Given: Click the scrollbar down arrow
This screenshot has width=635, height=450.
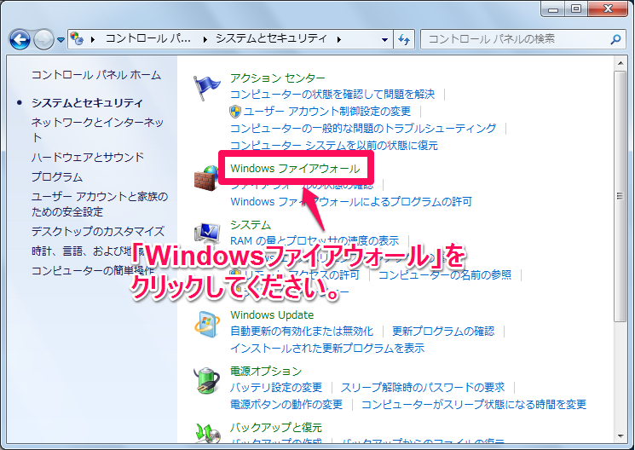Looking at the screenshot, I should point(620,436).
